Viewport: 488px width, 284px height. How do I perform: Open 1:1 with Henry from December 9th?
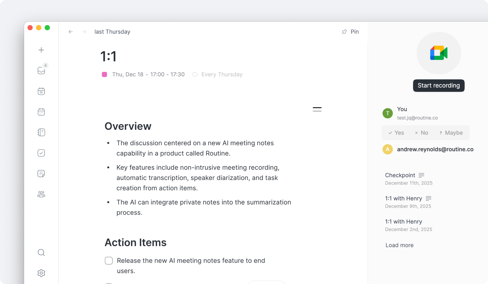[x=403, y=198]
